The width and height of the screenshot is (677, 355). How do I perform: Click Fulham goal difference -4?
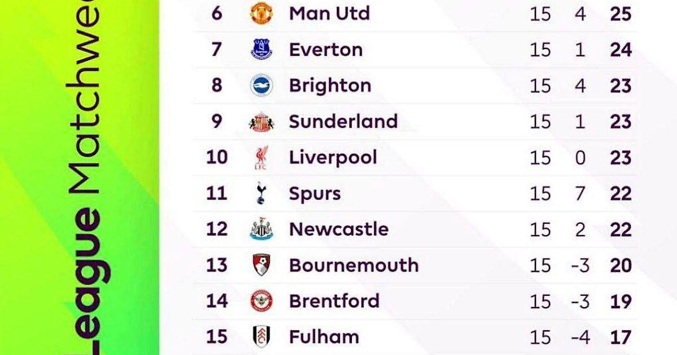click(x=580, y=337)
